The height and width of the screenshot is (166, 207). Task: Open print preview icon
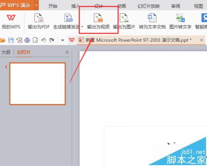[35, 40]
